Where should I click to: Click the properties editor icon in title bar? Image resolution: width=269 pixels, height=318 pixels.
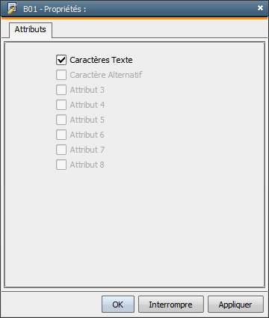point(12,8)
